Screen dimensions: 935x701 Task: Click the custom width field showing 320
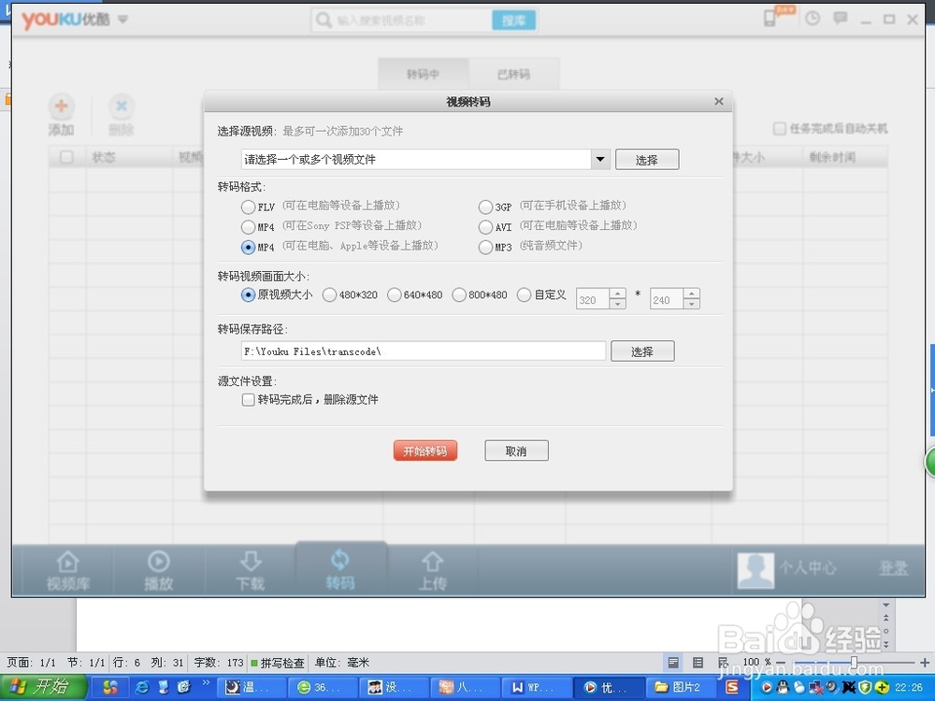click(593, 299)
